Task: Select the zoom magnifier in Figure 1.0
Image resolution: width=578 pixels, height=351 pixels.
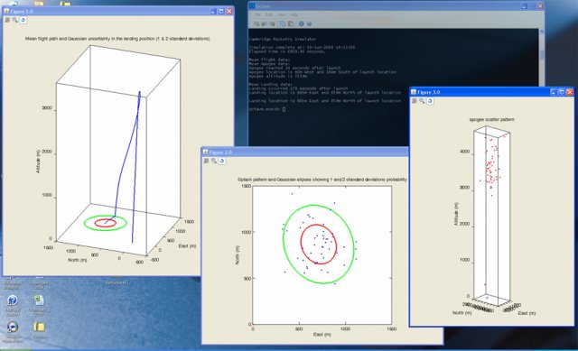Action: 14,20
